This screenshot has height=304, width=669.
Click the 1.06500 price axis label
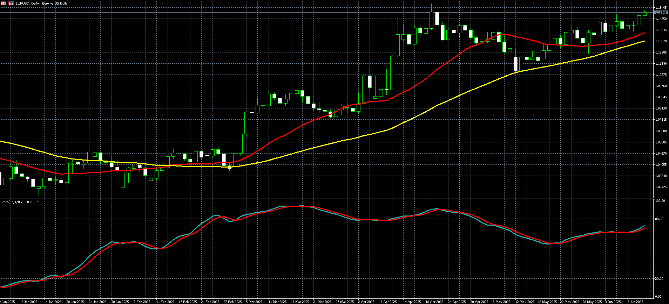pyautogui.click(x=661, y=131)
